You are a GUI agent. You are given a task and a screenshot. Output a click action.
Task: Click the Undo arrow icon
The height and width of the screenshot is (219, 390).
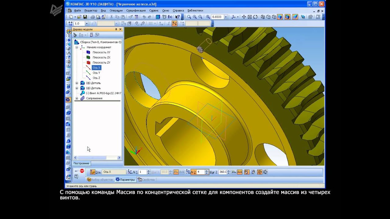(144, 17)
